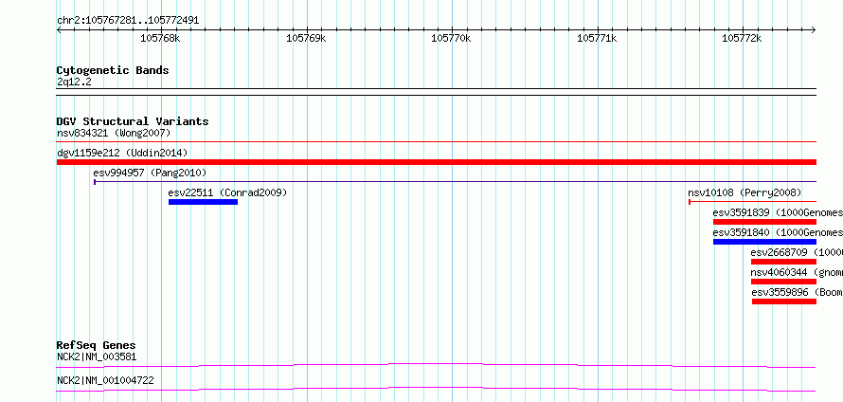Screen dimensions: 843x402
Task: Select the blue esv3591840 variant bar
Action: [x=764, y=242]
